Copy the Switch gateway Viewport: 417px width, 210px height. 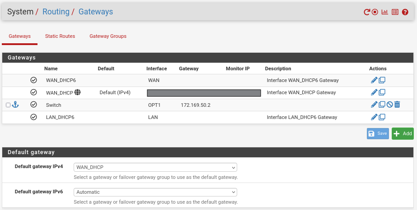[382, 105]
